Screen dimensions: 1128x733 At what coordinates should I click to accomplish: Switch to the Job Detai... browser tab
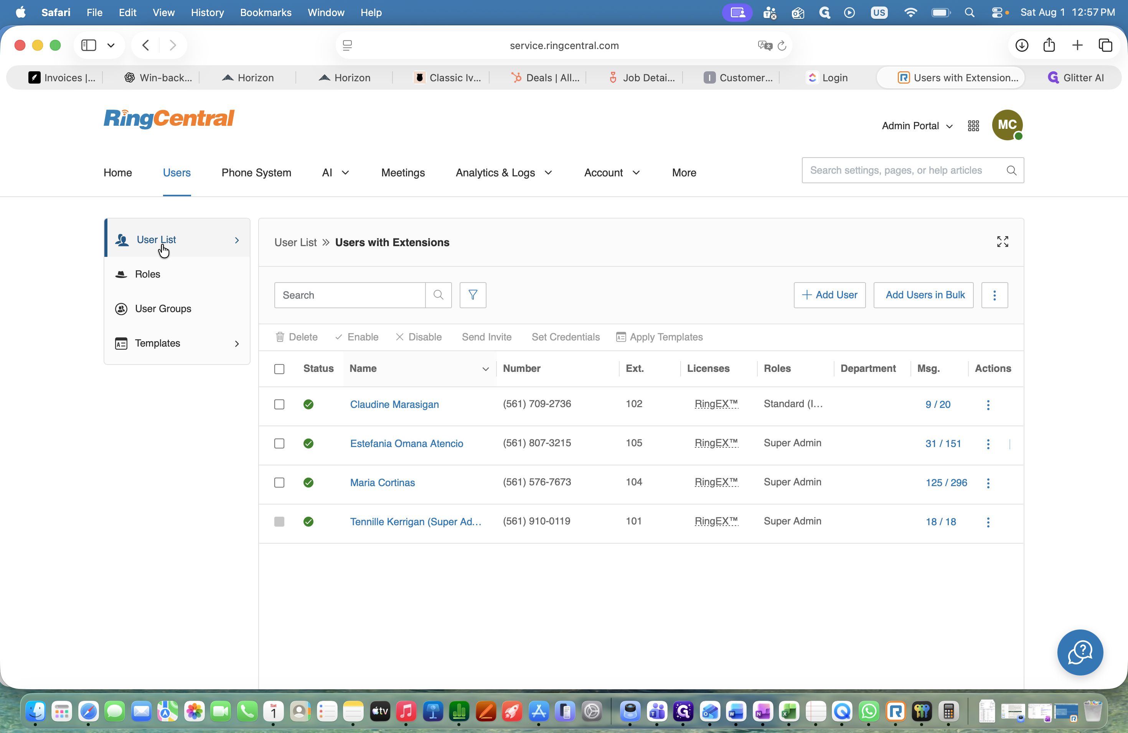coord(642,78)
